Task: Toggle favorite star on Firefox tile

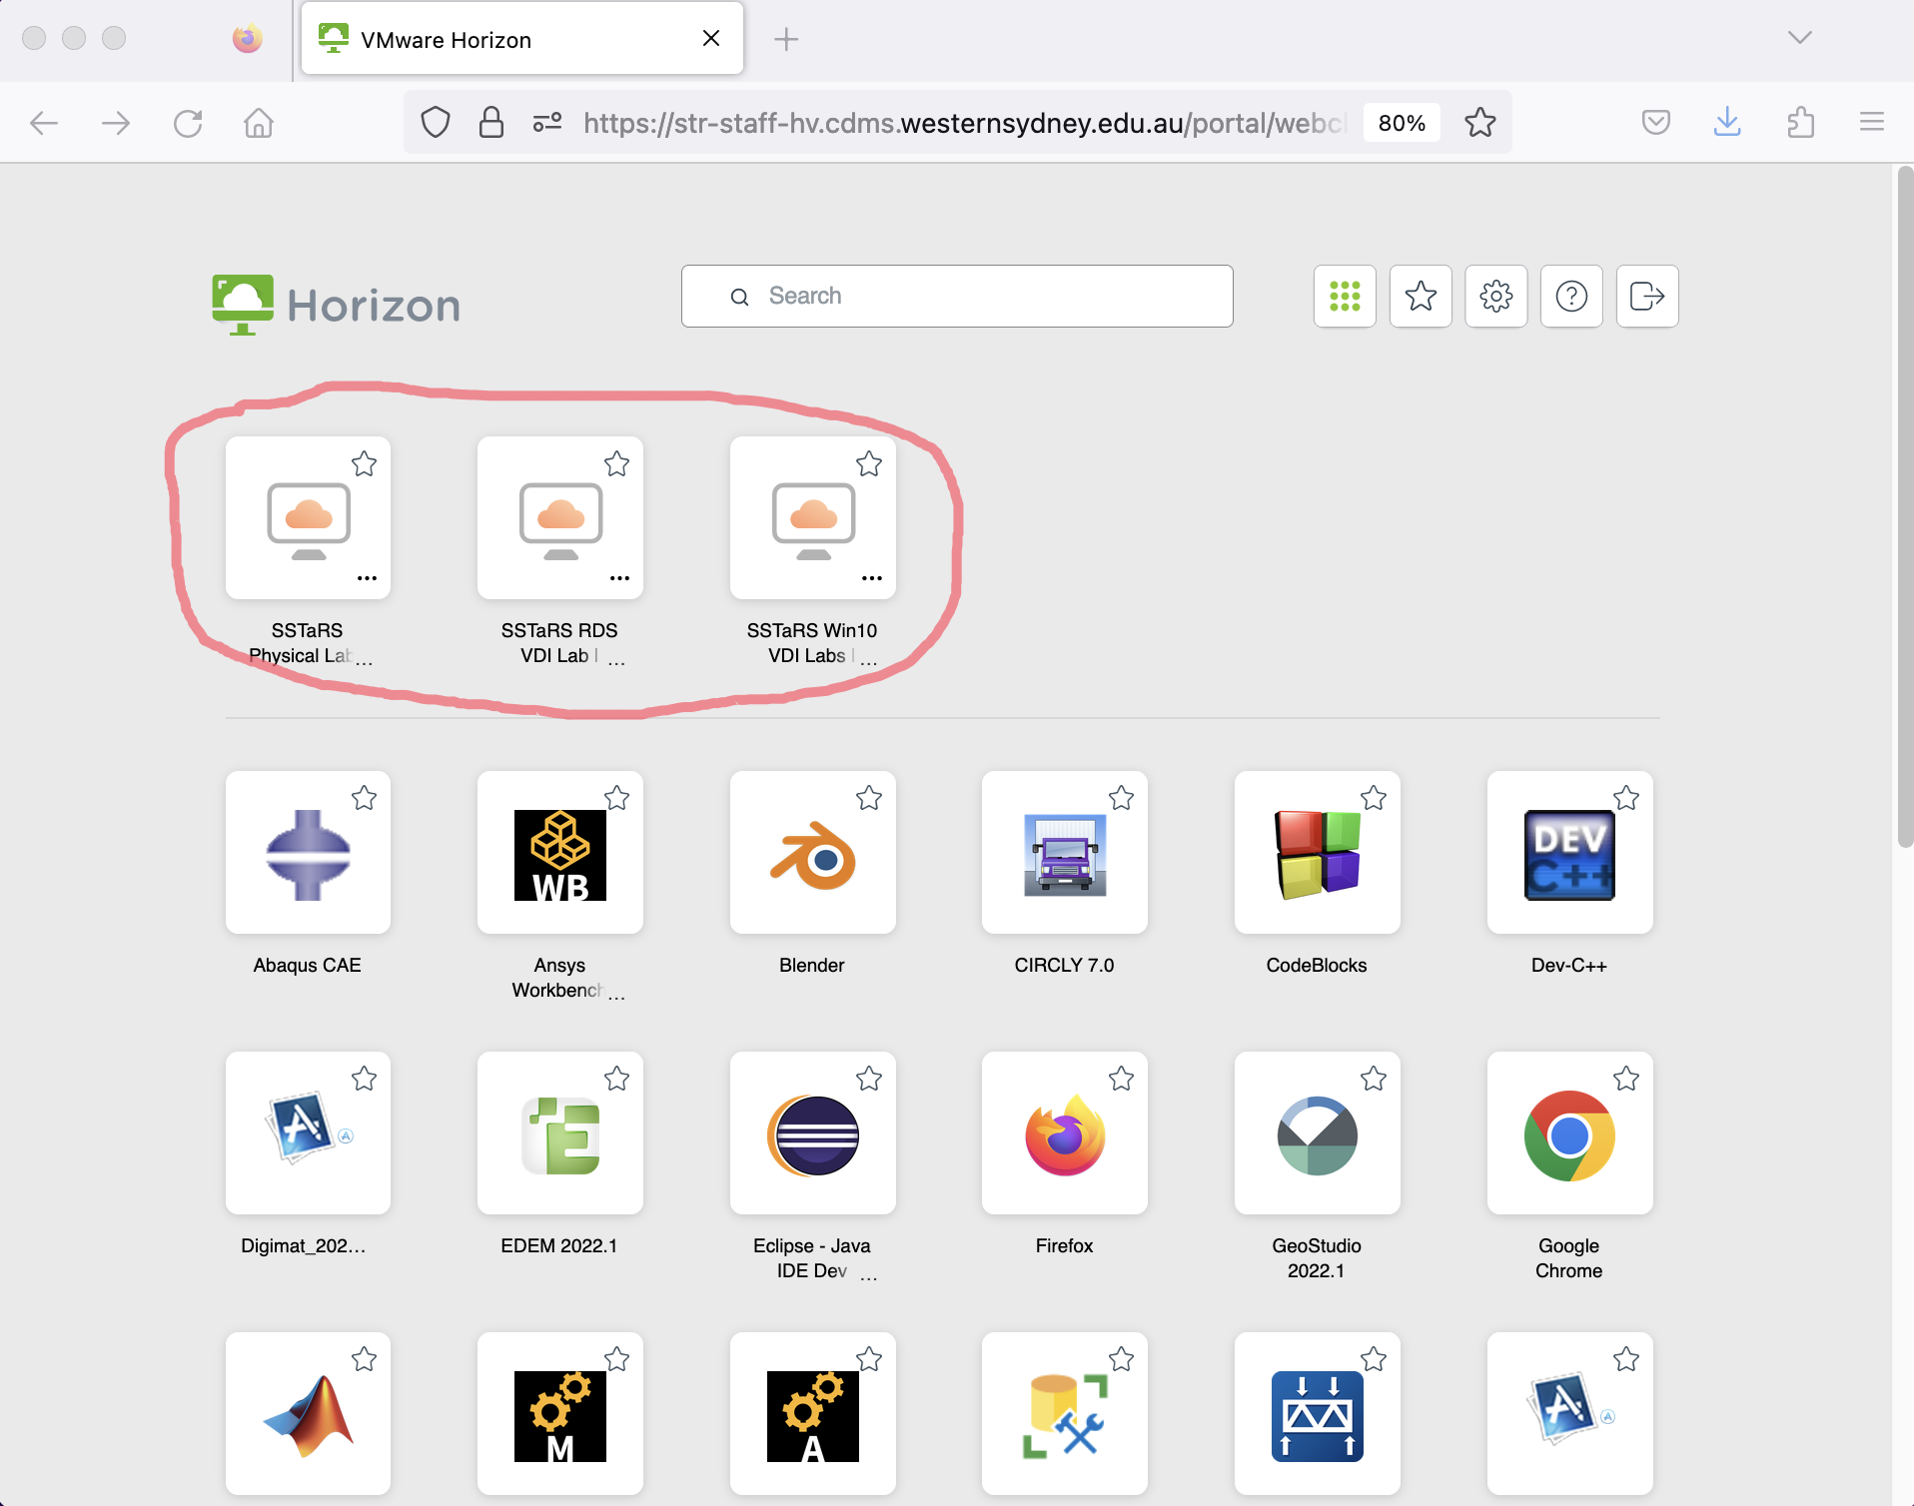Action: pyautogui.click(x=1122, y=1079)
